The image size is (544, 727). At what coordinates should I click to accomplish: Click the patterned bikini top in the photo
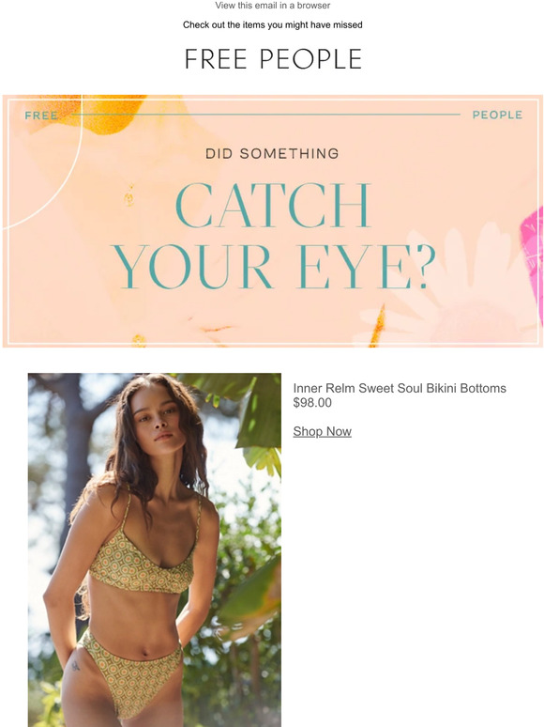[x=144, y=564]
